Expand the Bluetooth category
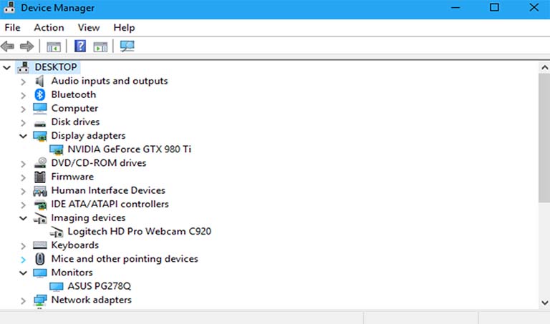Viewport: 550px width, 324px height. (x=23, y=96)
